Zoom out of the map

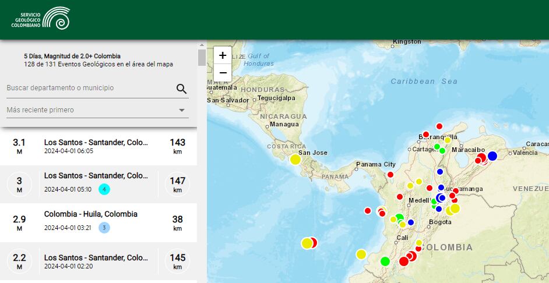click(x=223, y=73)
